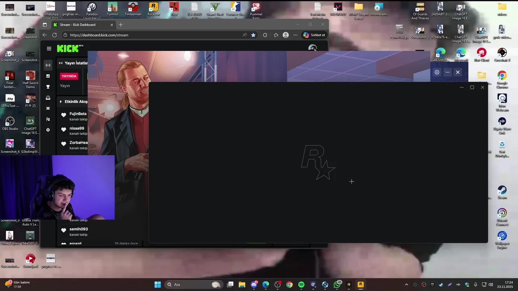The width and height of the screenshot is (518, 291).
Task: Open the Grand Theft Auto V desktop shortcut
Action: pyautogui.click(x=215, y=11)
